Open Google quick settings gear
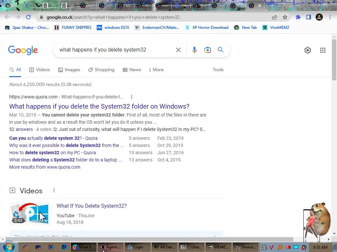 [x=308, y=50]
